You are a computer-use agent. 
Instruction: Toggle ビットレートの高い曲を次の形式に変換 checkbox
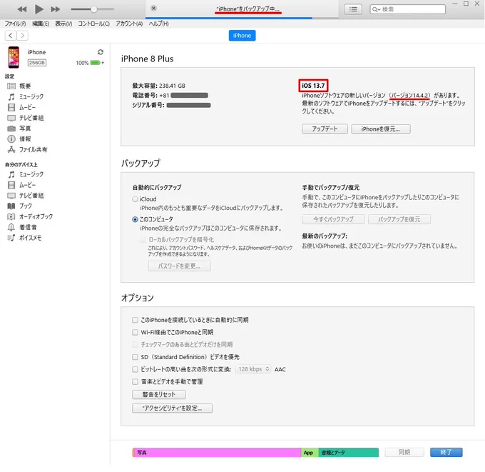point(135,369)
